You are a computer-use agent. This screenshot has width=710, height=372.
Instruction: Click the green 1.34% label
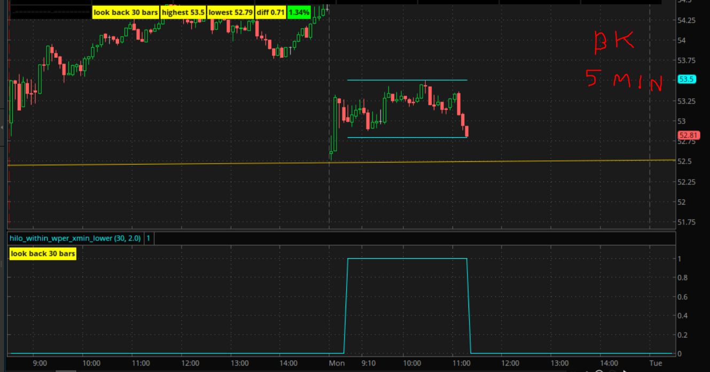299,12
